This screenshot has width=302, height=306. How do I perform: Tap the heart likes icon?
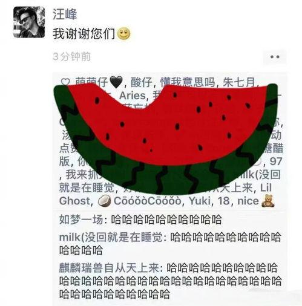[x=65, y=82]
